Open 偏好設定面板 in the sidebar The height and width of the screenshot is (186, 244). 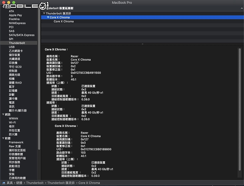(x=17, y=150)
